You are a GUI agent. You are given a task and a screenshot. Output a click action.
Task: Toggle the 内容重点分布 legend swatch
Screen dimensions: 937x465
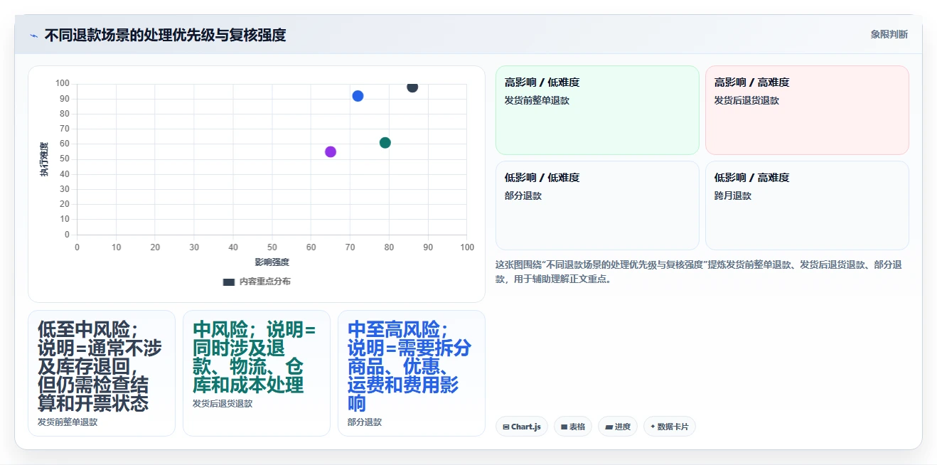pos(228,282)
